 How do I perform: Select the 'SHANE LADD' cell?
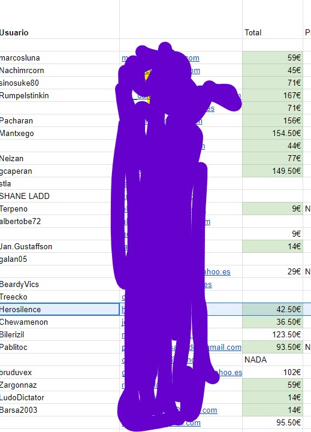coord(59,196)
